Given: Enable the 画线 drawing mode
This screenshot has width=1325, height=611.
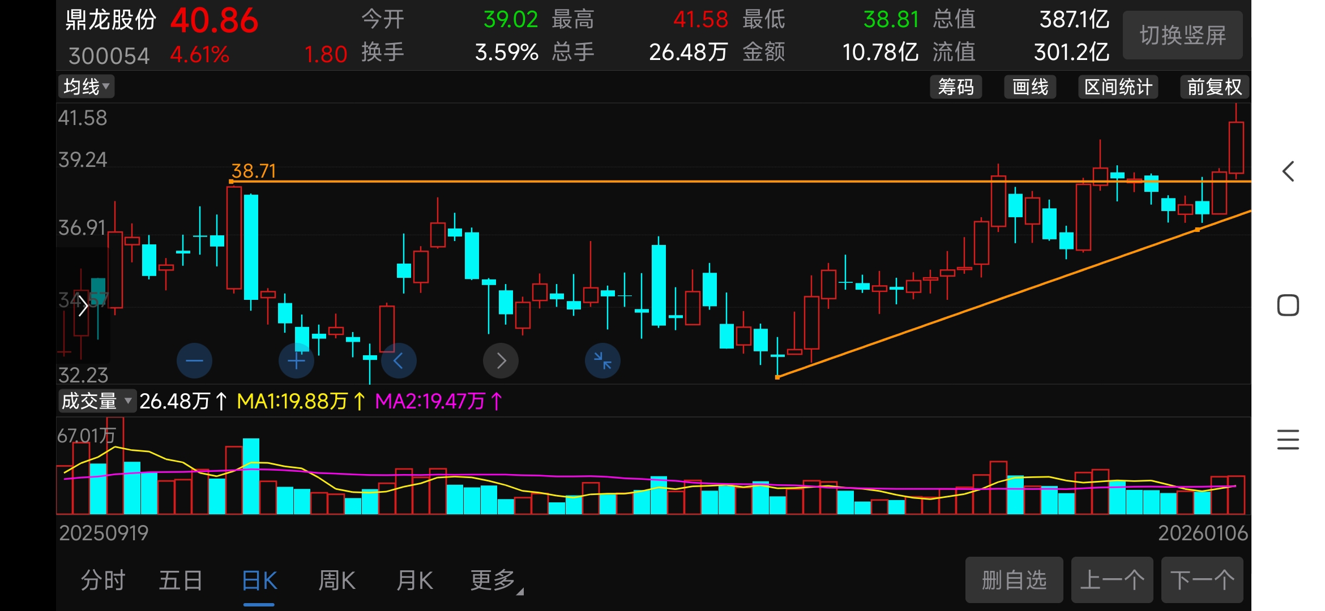Looking at the screenshot, I should tap(1030, 87).
